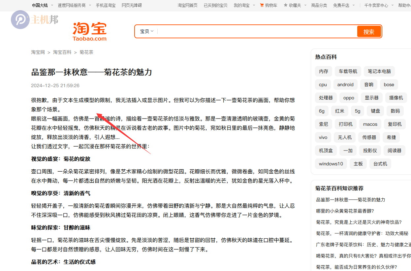This screenshot has height=271, width=411.
Task: Select the 台式机 tag
Action: click(x=380, y=164)
